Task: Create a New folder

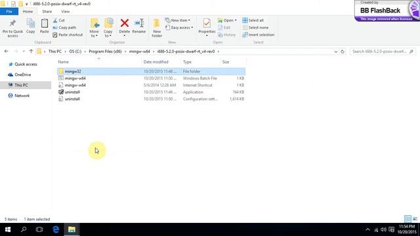Action: click(157, 28)
